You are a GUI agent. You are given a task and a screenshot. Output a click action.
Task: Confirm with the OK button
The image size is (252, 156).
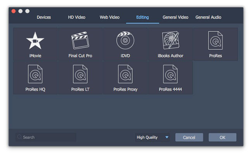pyautogui.click(x=223, y=137)
